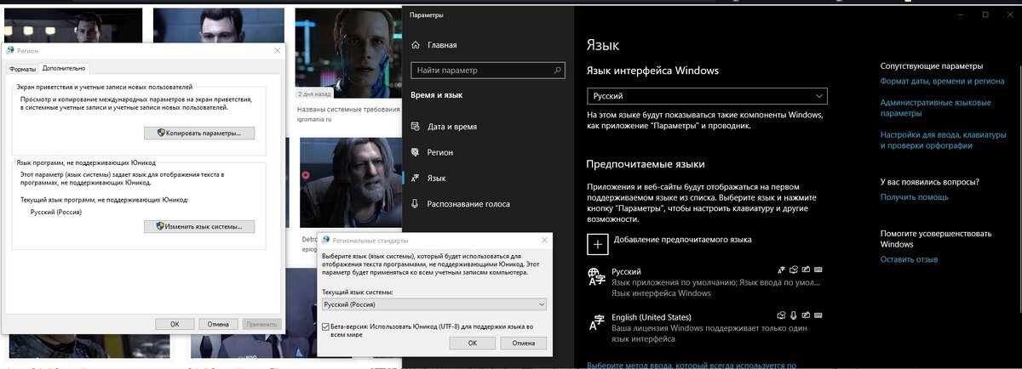Click the keyboard icon on English (United States) row

pyautogui.click(x=818, y=316)
